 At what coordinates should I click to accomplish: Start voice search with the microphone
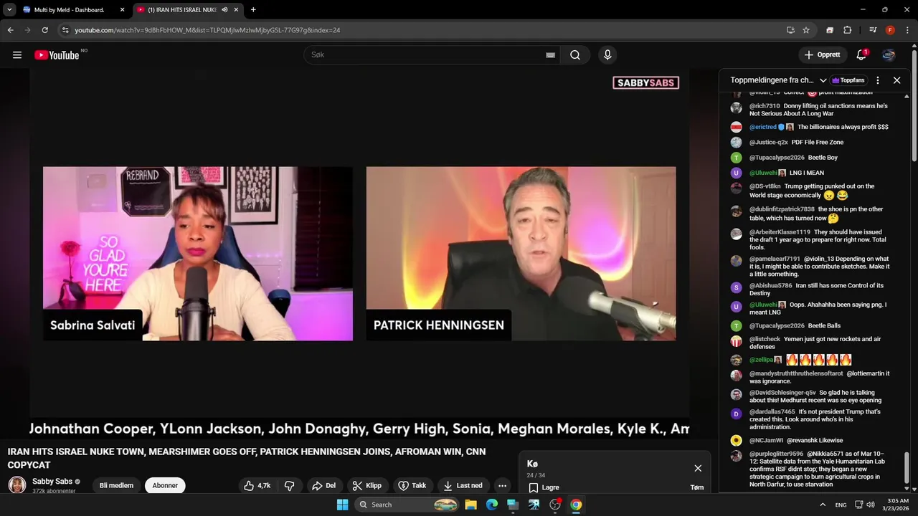pyautogui.click(x=607, y=55)
